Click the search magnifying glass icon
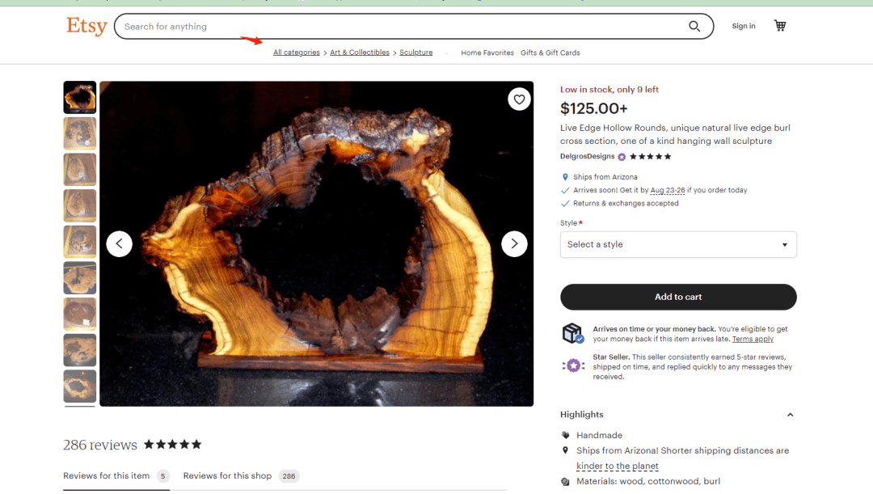Viewport: 873px width, 494px height. 694,27
